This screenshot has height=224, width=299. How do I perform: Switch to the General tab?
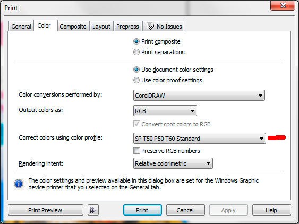[21, 27]
